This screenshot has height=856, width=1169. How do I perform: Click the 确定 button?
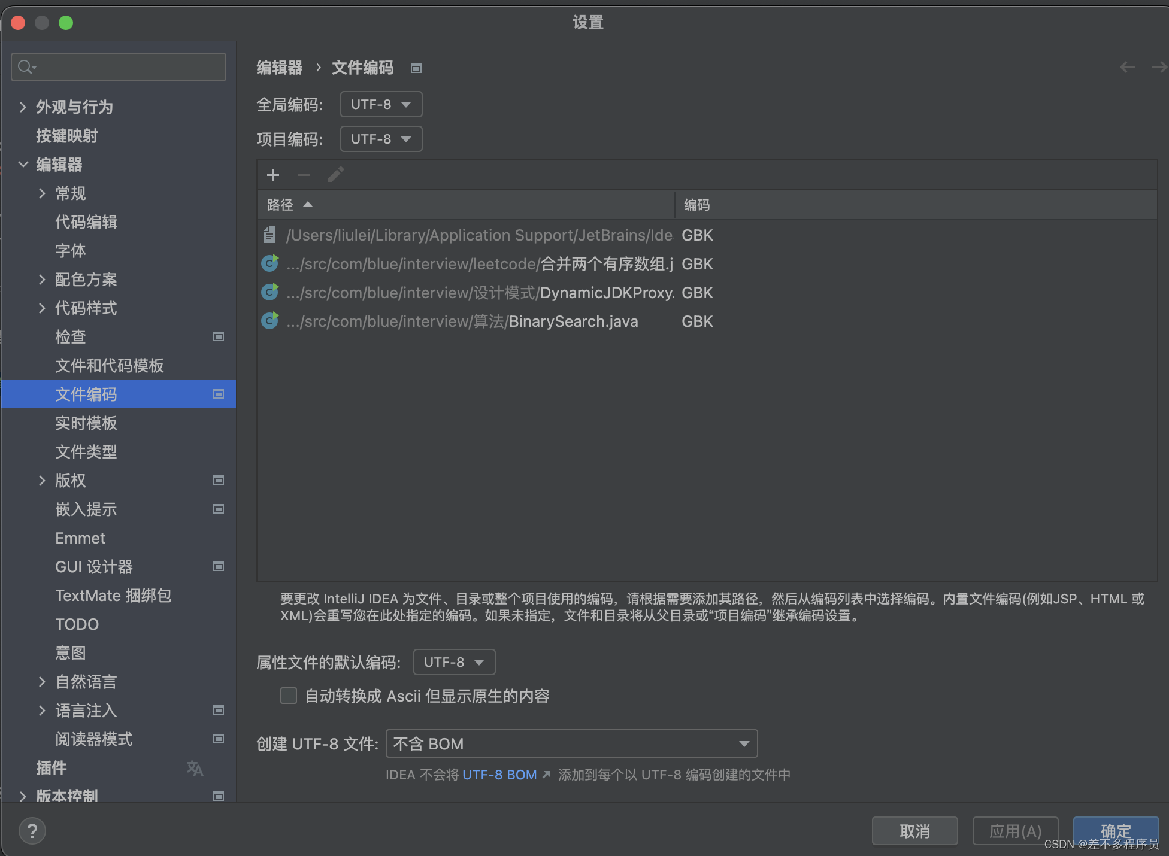[x=1116, y=831]
